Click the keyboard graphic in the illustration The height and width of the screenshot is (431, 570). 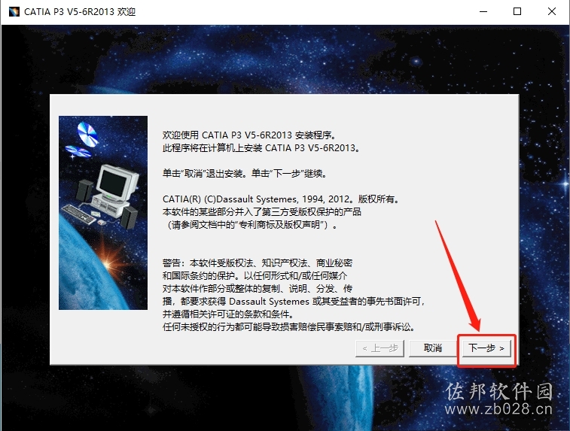click(x=79, y=213)
